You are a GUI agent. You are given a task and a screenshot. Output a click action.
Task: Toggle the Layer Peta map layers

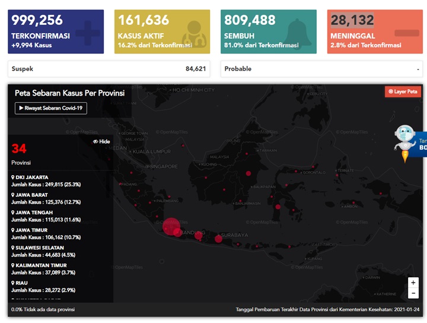[x=403, y=91]
